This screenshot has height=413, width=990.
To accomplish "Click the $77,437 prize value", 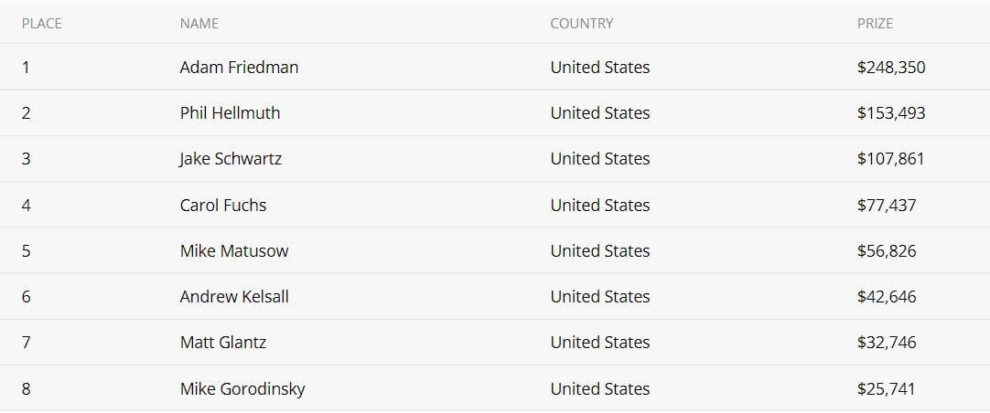I will tap(887, 205).
